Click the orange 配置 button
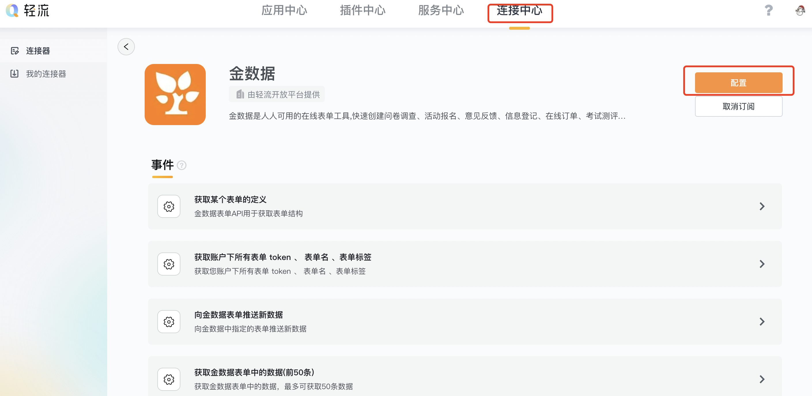 [739, 83]
